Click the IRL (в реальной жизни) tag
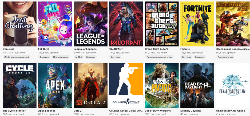The image size is (250, 116). tap(17, 57)
